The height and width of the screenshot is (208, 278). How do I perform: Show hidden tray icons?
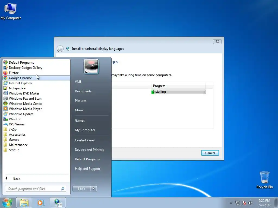[x=231, y=203]
